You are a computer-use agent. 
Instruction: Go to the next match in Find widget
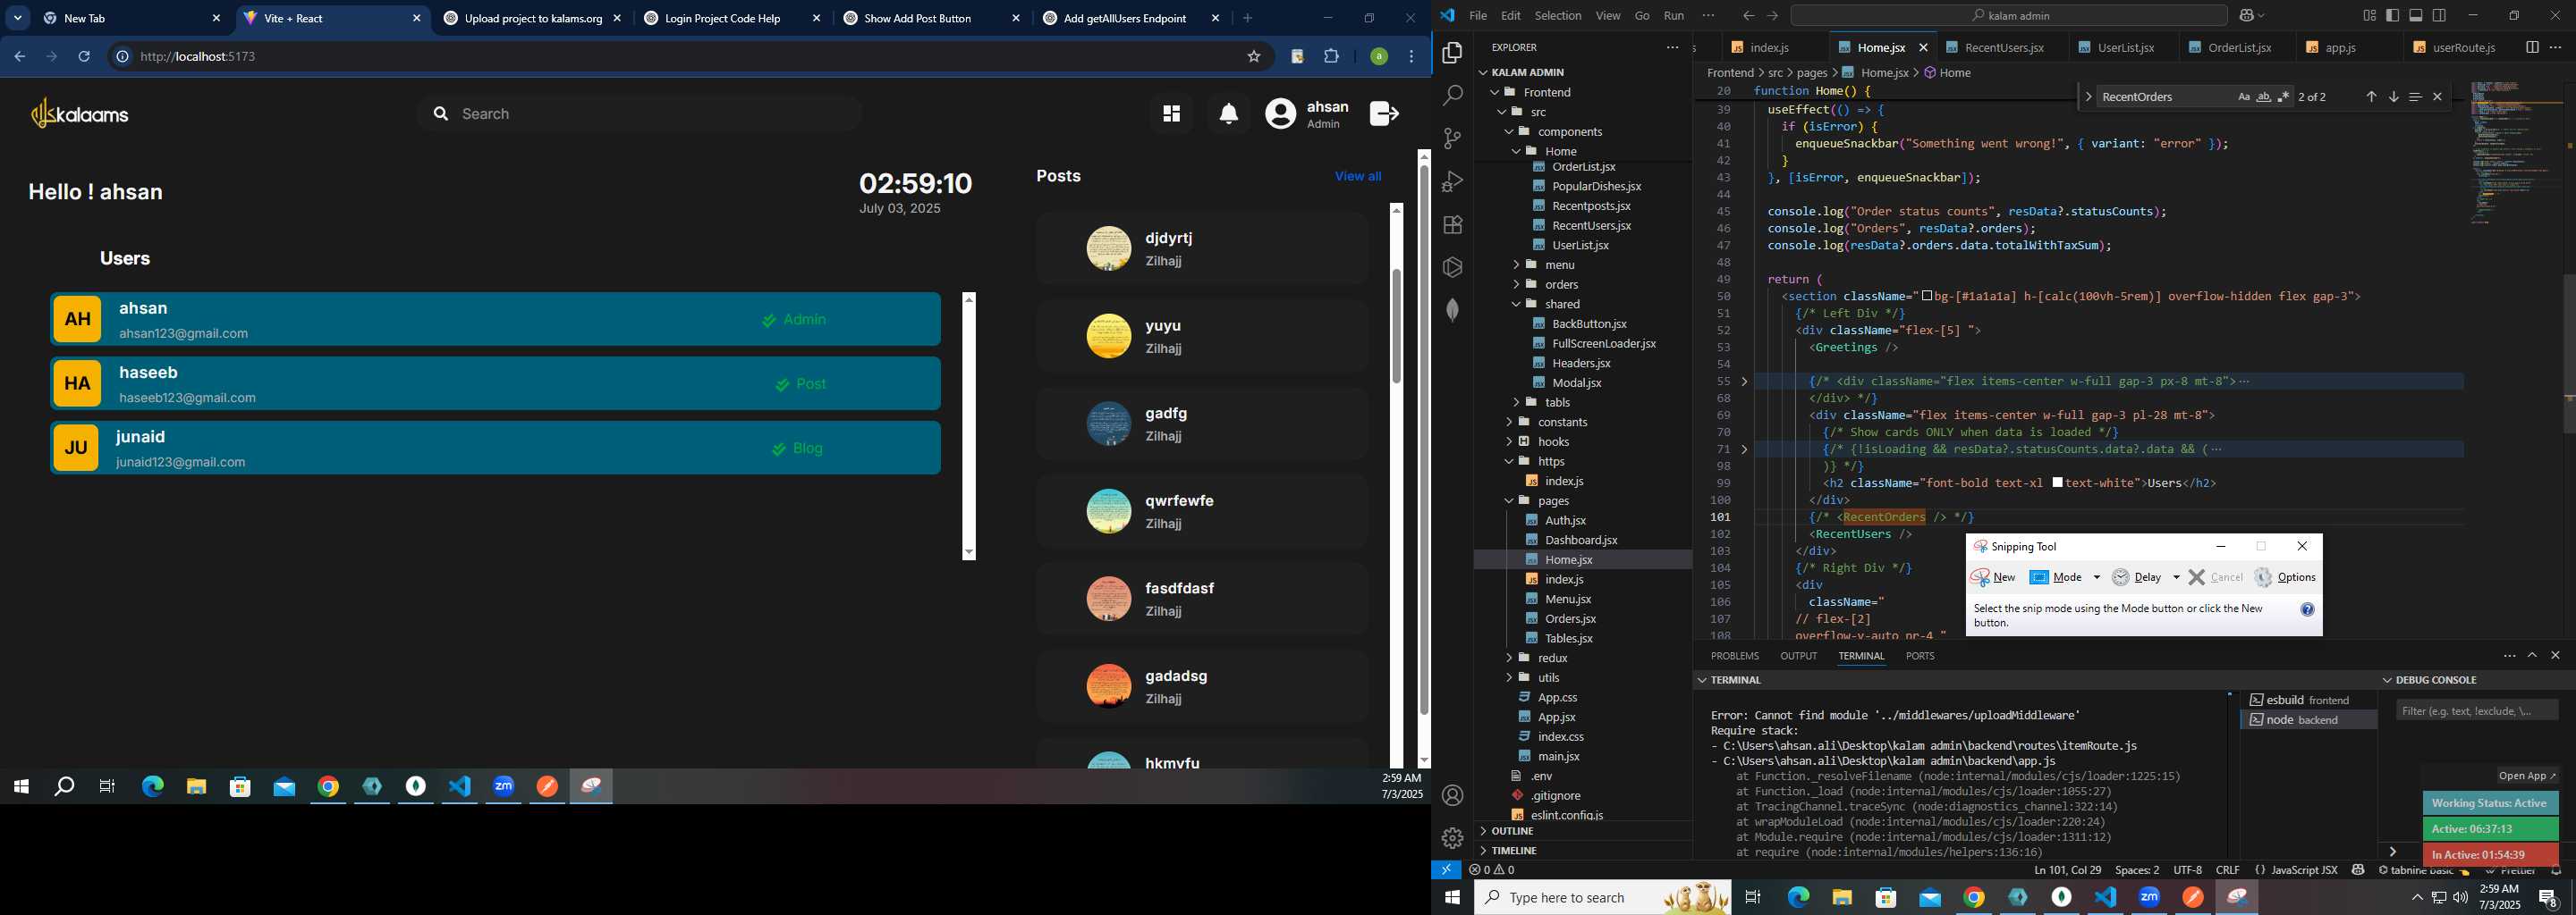[x=2393, y=97]
